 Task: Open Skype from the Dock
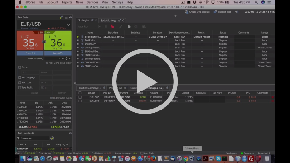pos(218,158)
